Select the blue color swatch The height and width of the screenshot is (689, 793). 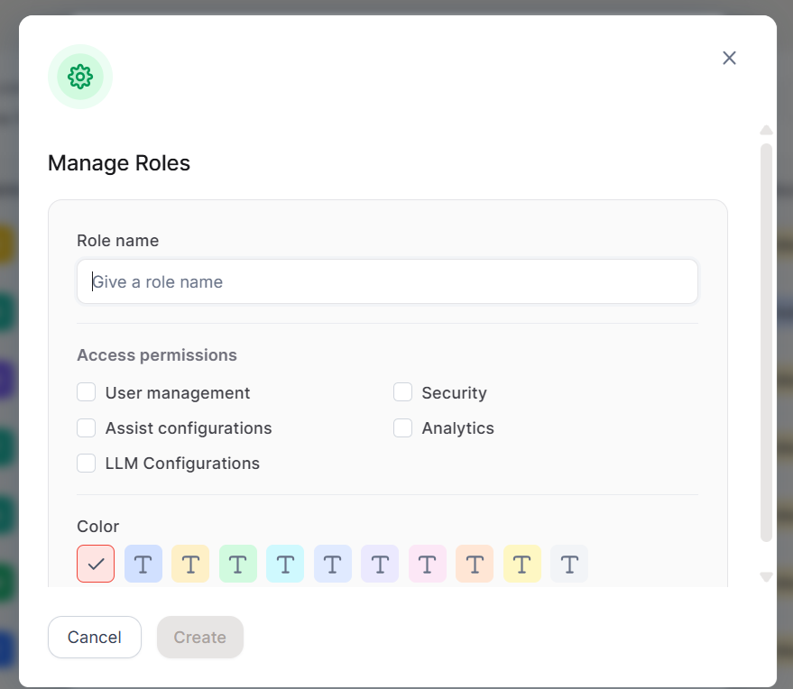click(x=143, y=563)
